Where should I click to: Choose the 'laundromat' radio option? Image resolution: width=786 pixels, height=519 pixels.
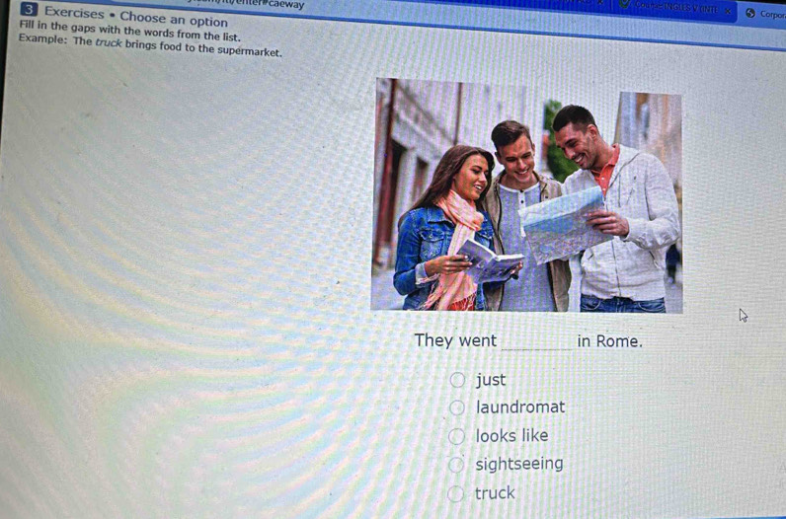(457, 407)
